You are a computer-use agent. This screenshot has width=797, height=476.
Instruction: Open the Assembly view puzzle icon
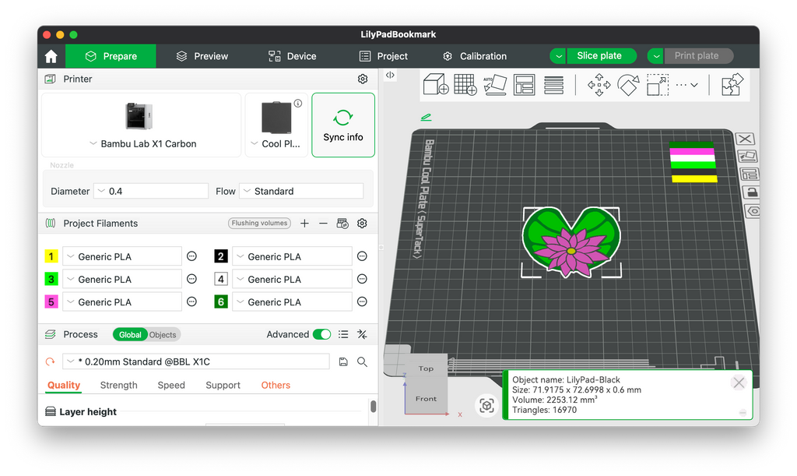point(732,84)
